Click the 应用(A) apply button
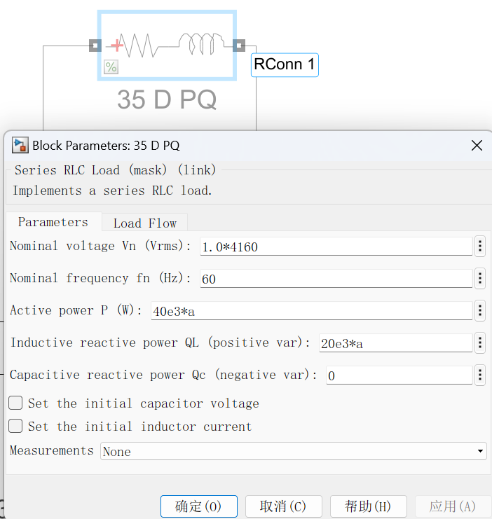 pyautogui.click(x=453, y=506)
